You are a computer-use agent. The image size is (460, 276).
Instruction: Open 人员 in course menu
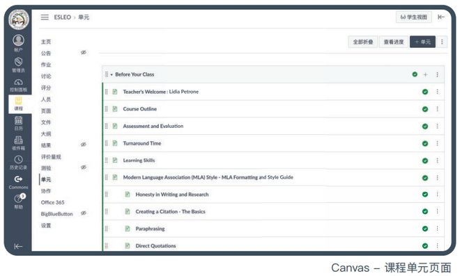46,99
